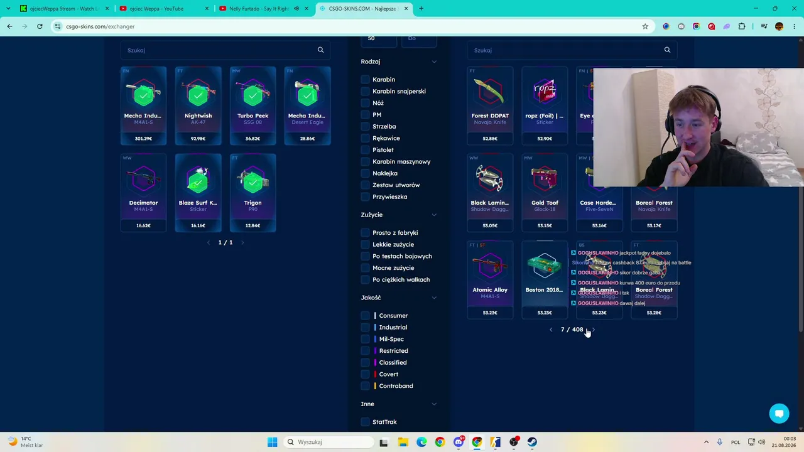Collapse the Inne filter section

coord(434,404)
